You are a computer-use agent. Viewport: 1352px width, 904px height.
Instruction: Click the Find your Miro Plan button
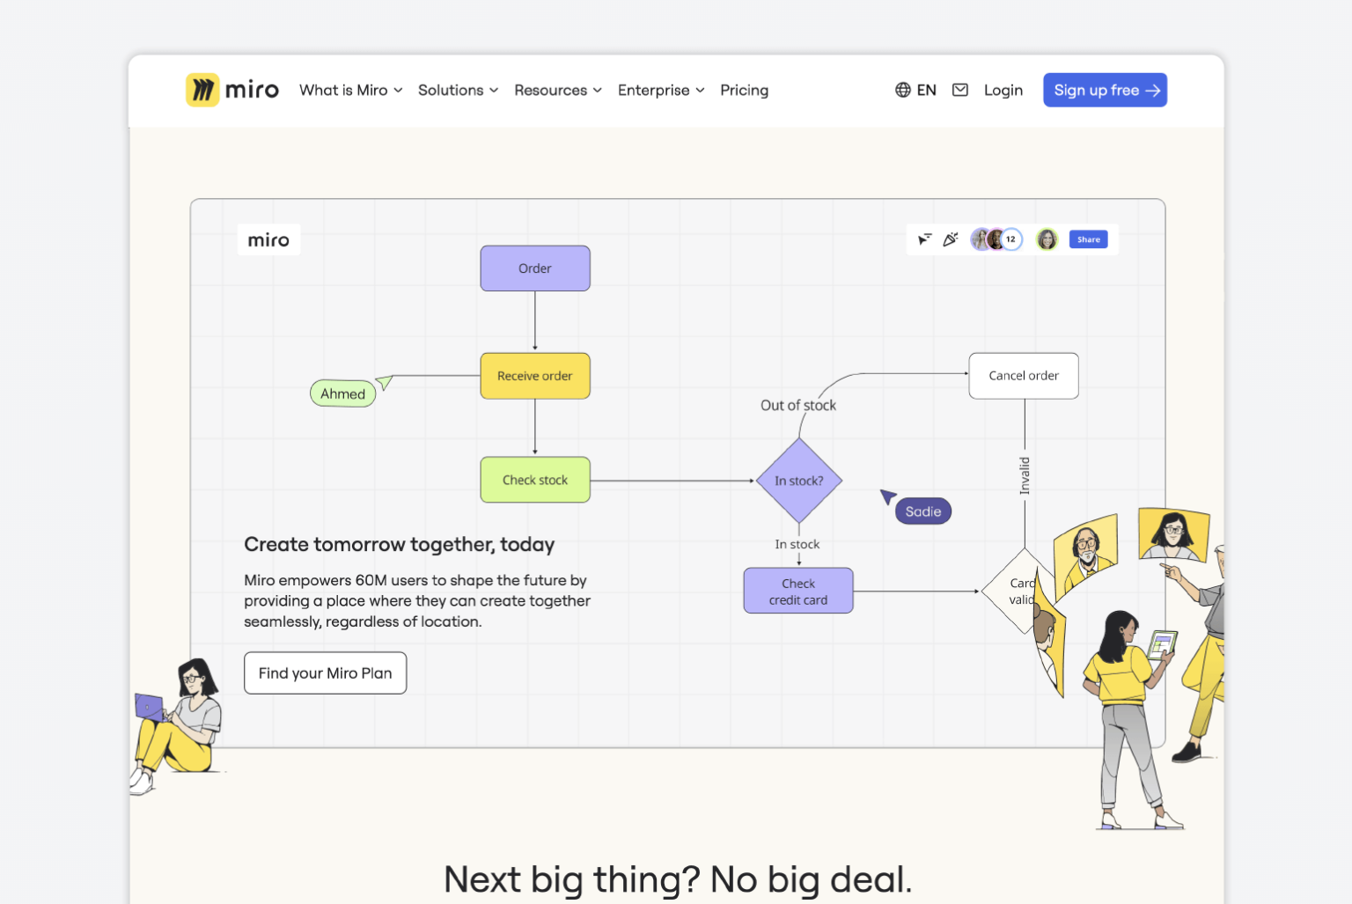[x=325, y=672]
